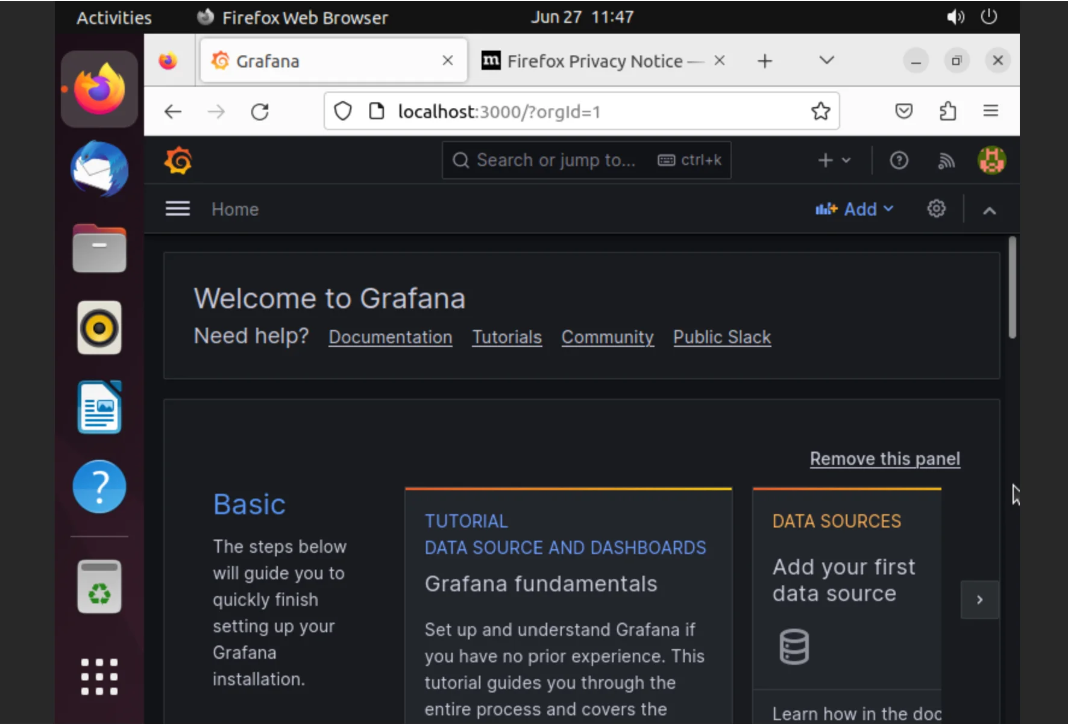Screen dimensions: 1068x725
Task: Click the tracking protection shield icon
Action: [x=342, y=111]
